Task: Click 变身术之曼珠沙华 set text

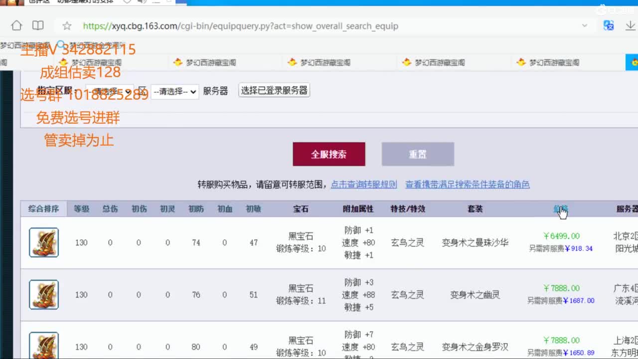Action: click(x=475, y=243)
